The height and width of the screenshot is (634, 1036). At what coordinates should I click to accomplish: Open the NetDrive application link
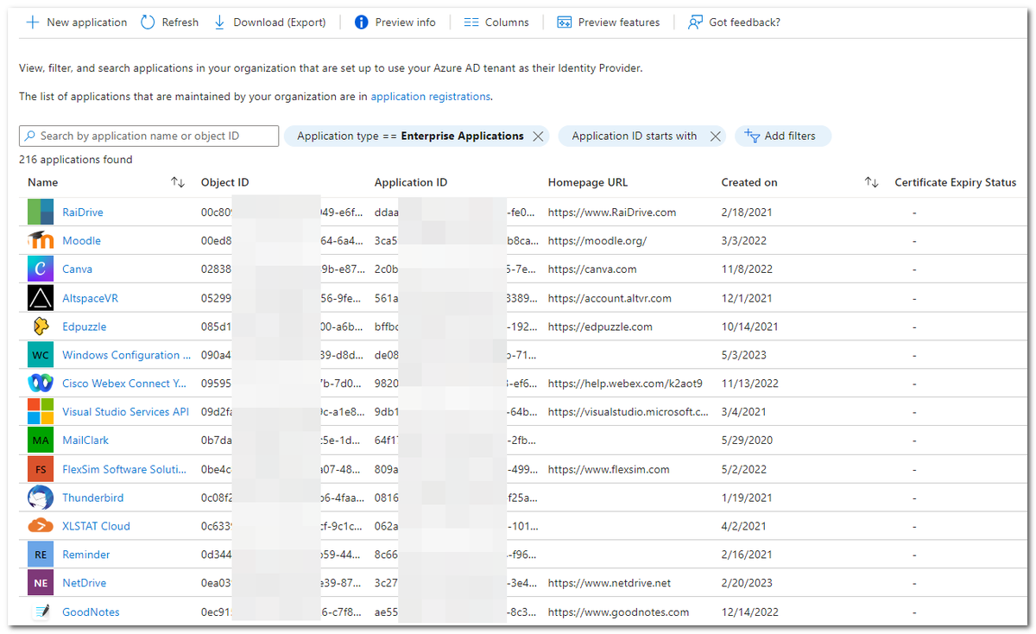(x=84, y=583)
